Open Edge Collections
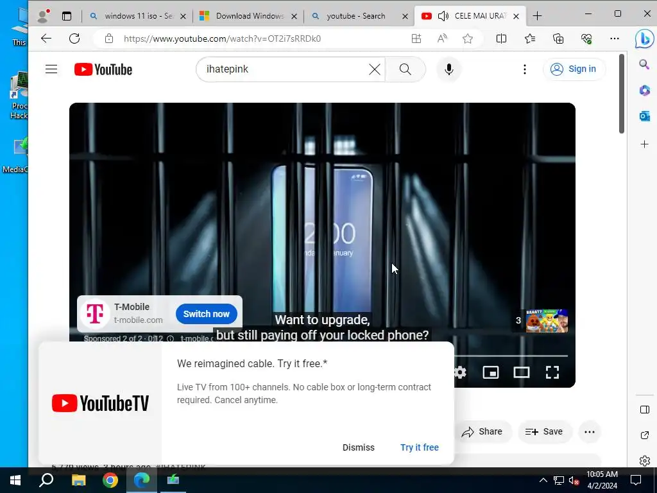Image resolution: width=657 pixels, height=493 pixels. (x=558, y=39)
